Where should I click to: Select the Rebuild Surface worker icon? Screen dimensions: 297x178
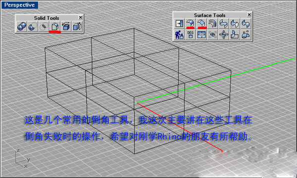pyautogui.click(x=179, y=35)
